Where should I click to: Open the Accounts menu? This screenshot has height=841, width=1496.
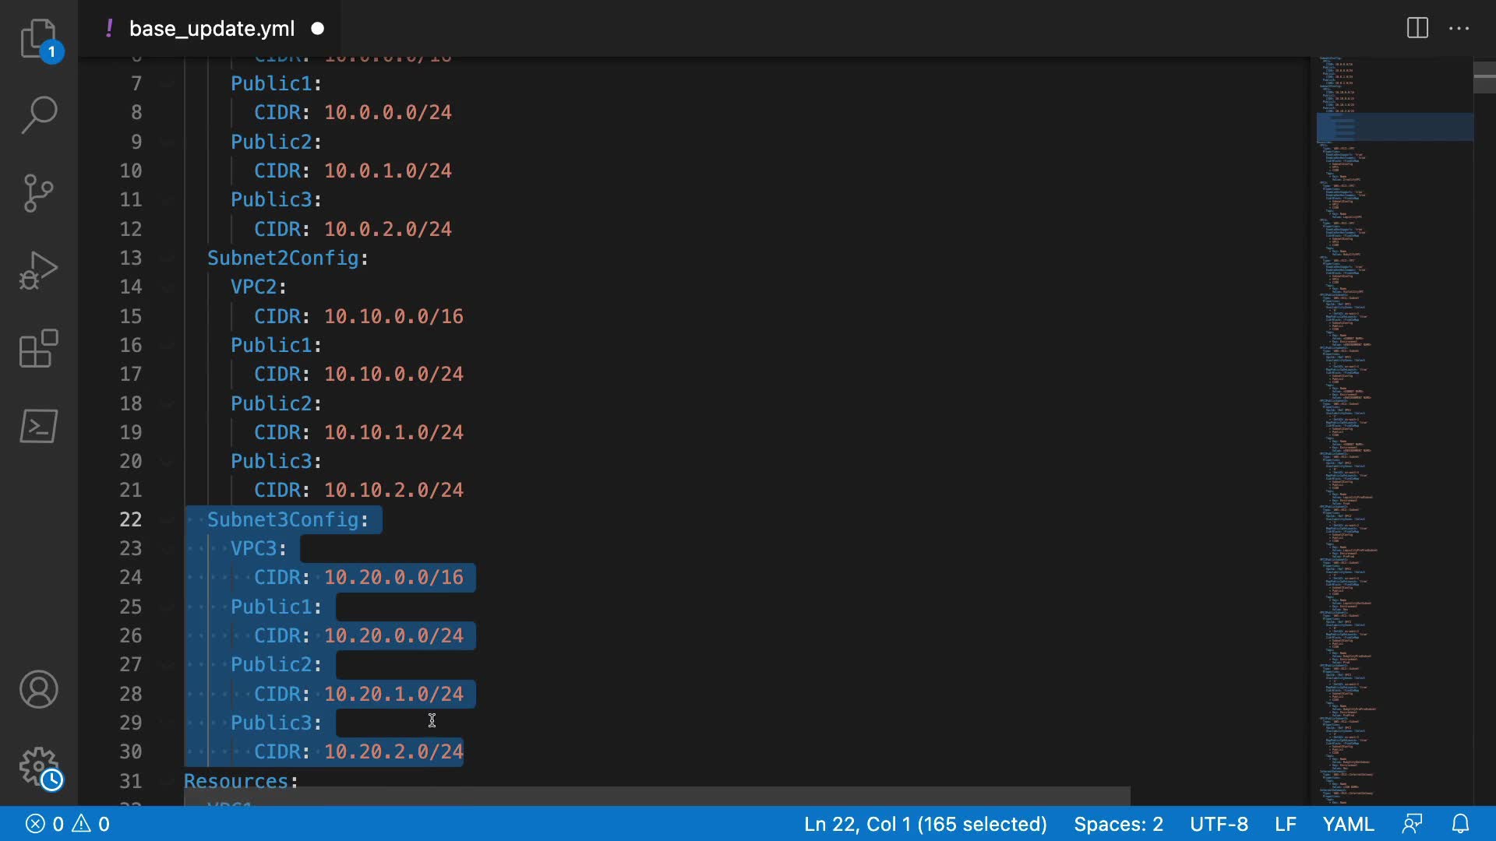[38, 689]
